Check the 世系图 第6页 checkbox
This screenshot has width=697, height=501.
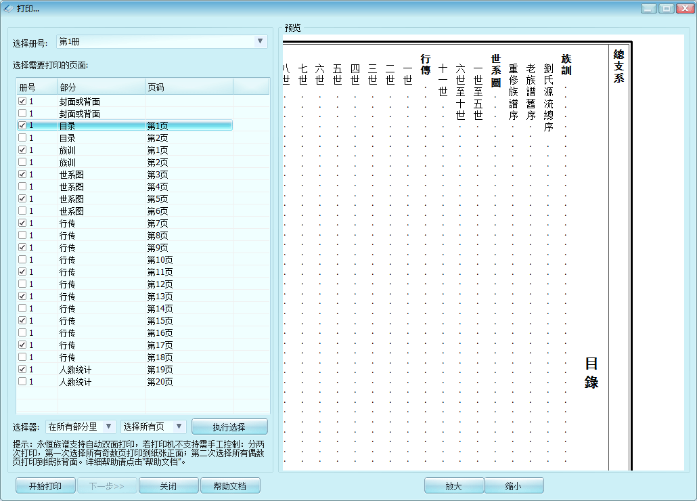pos(22,211)
